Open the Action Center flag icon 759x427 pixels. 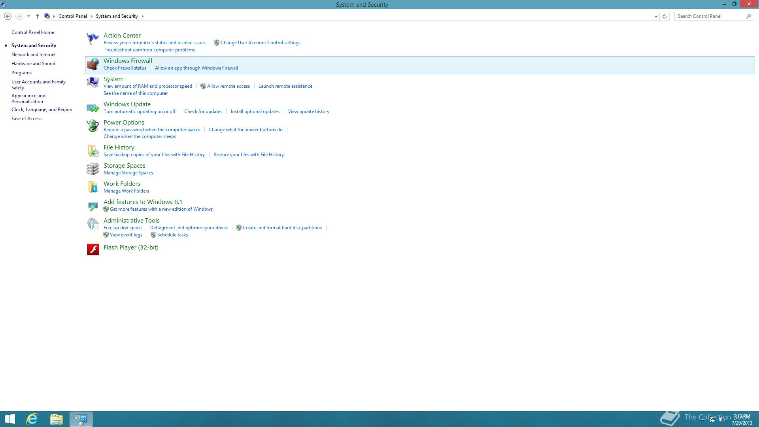click(x=93, y=39)
